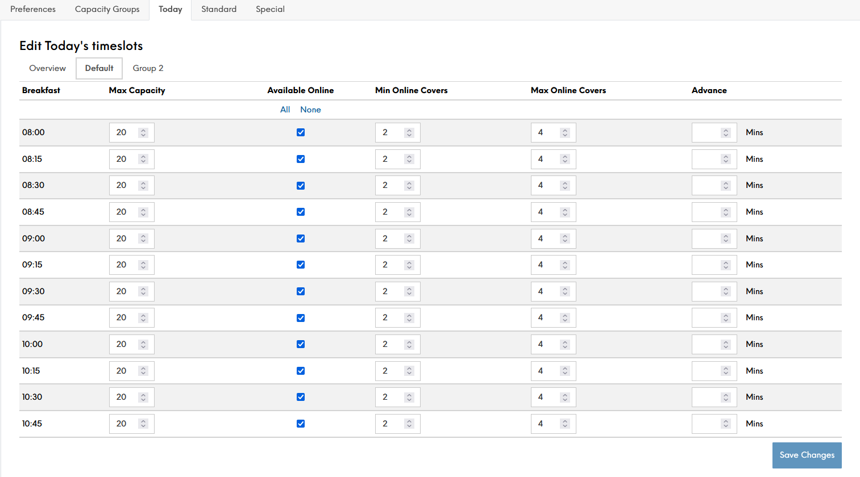Save Changes to timeslots
Image resolution: width=860 pixels, height=477 pixels.
(x=807, y=455)
